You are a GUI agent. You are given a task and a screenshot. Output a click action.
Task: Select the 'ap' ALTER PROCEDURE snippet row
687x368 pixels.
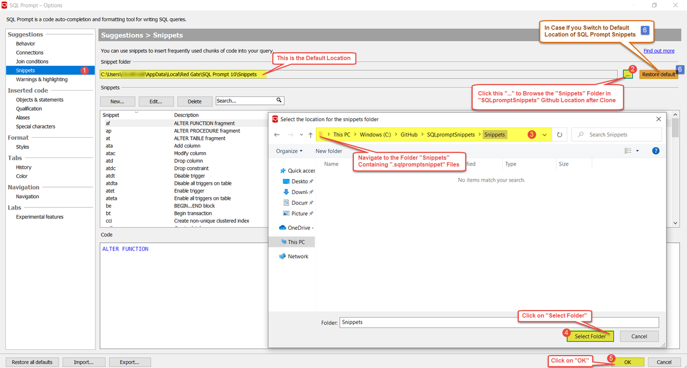pyautogui.click(x=184, y=131)
